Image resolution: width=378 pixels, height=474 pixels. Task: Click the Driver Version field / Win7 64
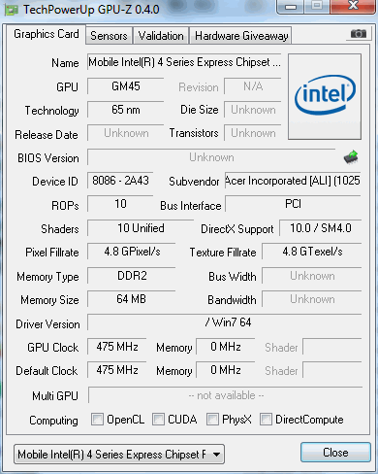pyautogui.click(x=225, y=322)
